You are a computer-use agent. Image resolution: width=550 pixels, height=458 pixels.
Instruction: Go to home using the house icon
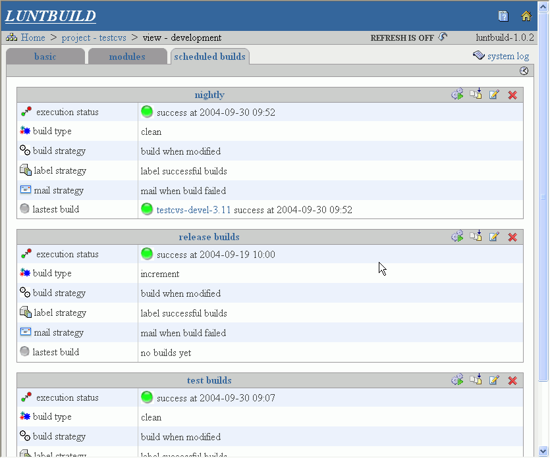point(526,16)
